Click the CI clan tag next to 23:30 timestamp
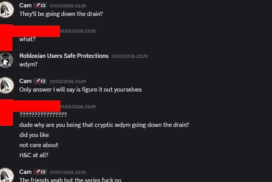The height and width of the screenshot is (182, 272). [x=40, y=172]
